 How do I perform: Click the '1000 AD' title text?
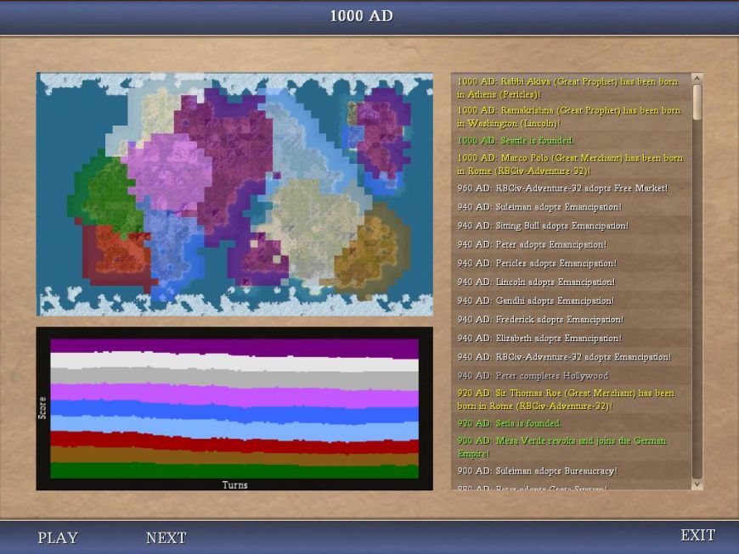[x=362, y=16]
